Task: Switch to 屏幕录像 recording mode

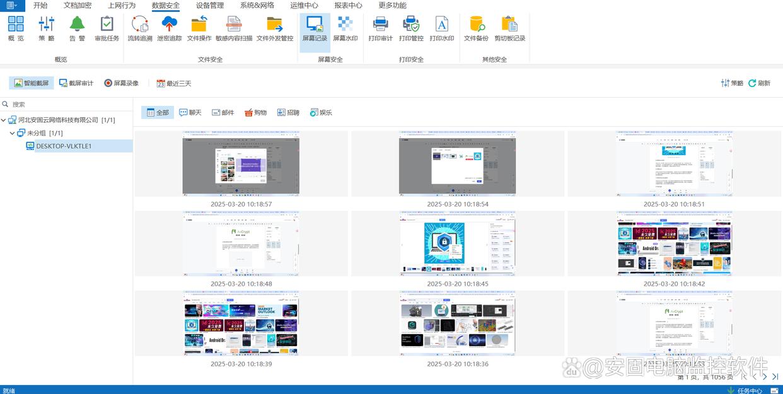Action: 121,83
